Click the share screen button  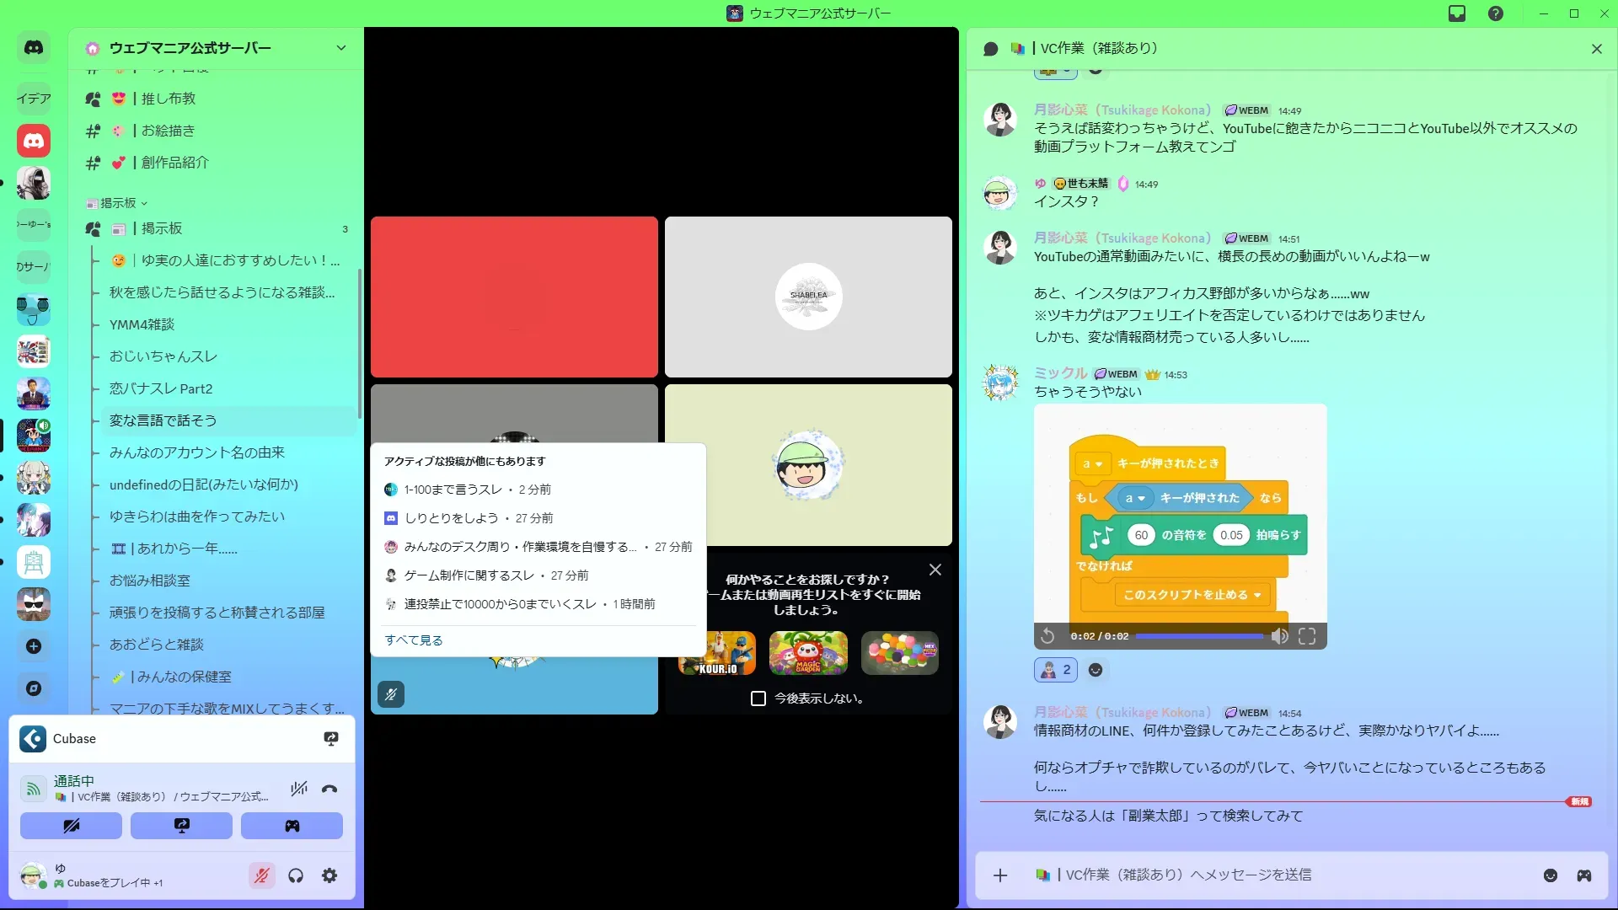(x=181, y=826)
